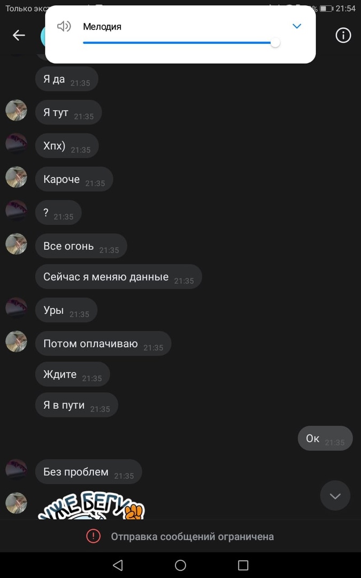Viewport: 361px width, 578px height.
Task: Tap the avatar beside Все огонь message
Action: 16,244
